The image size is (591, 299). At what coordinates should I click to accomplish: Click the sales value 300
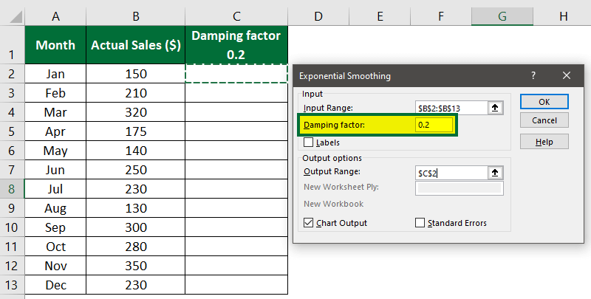pos(136,227)
